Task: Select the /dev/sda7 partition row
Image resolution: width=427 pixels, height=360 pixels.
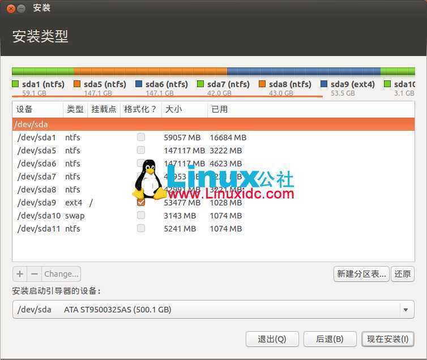Action: [x=213, y=177]
